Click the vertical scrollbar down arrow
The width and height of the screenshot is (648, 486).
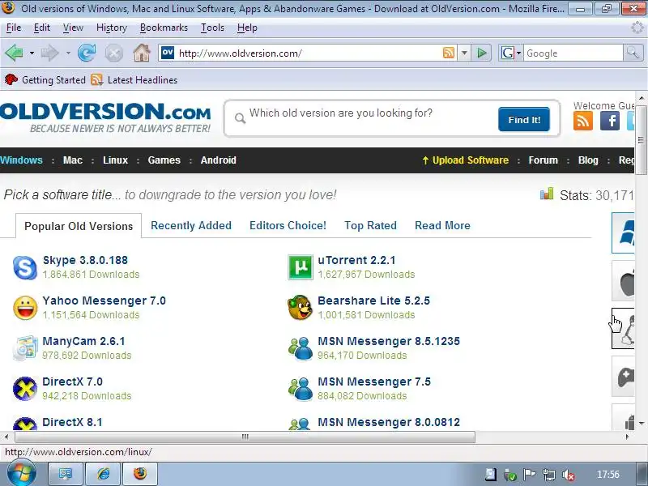pos(642,423)
